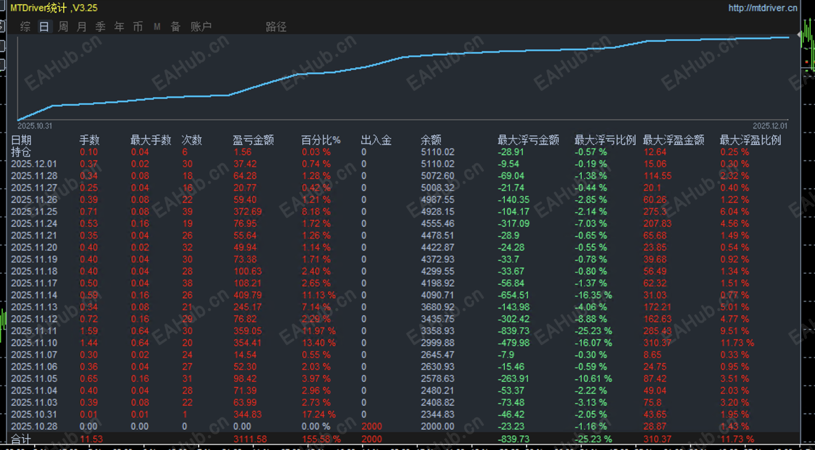The height and width of the screenshot is (450, 815).
Task: Click the 最大浮亏金额 column header
Action: pyautogui.click(x=528, y=140)
